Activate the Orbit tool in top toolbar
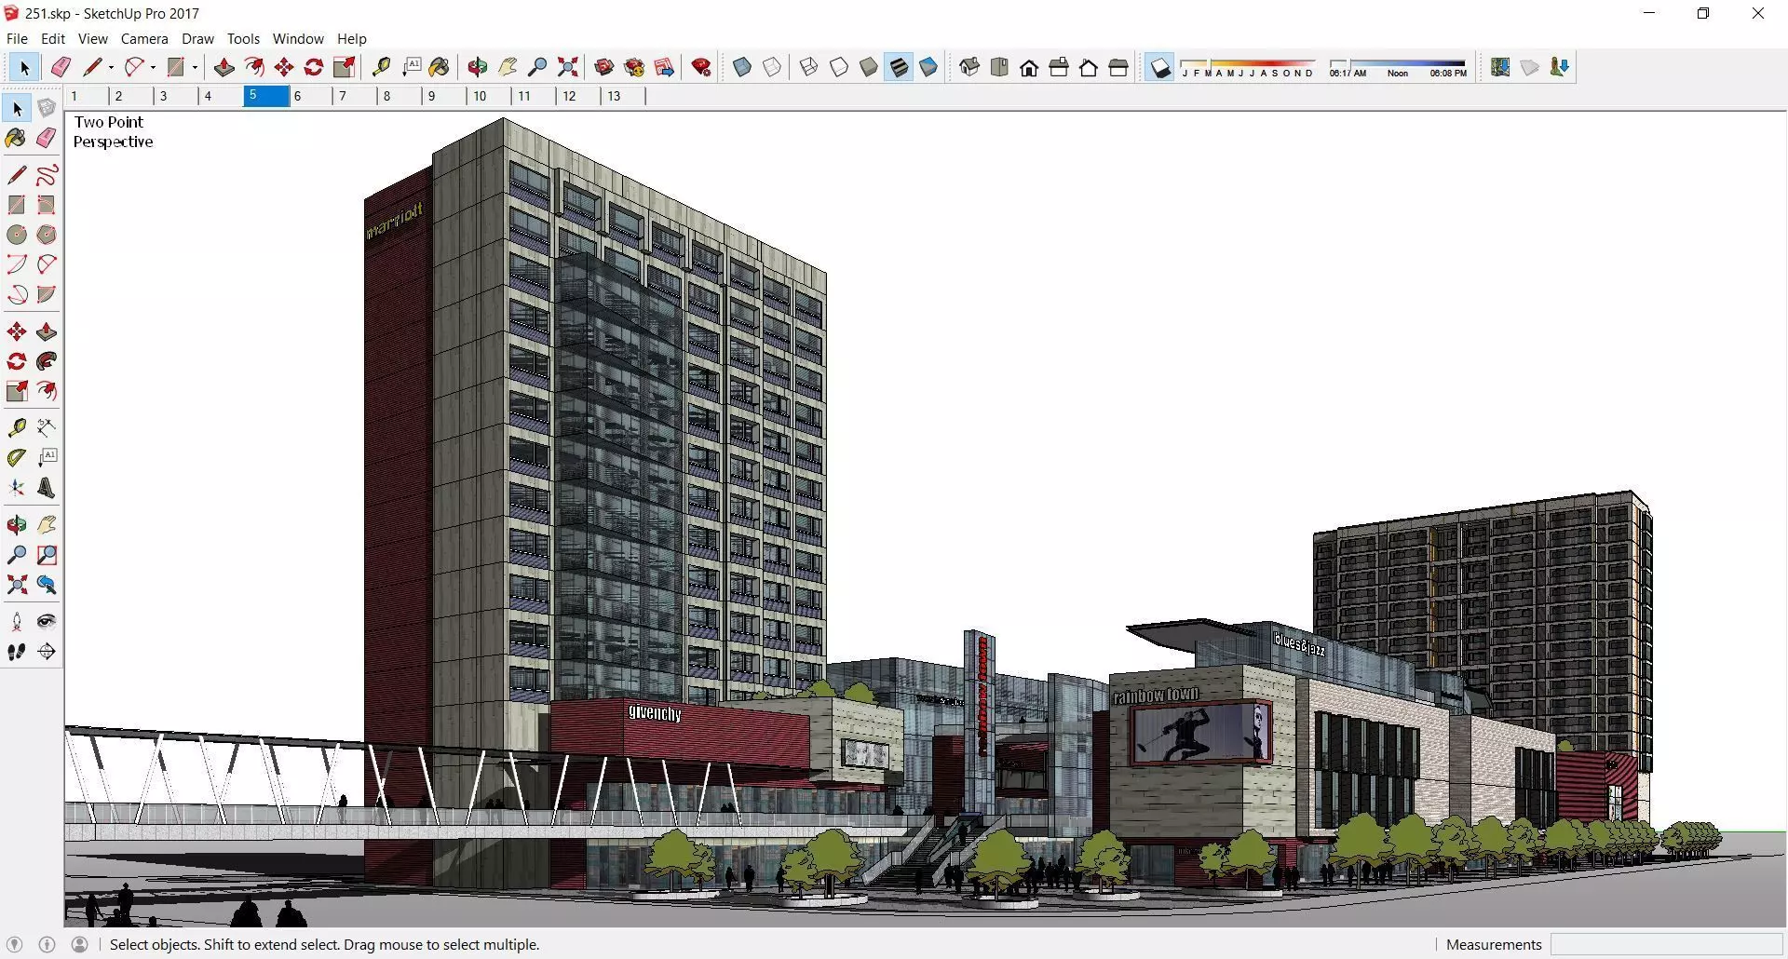This screenshot has width=1788, height=959. tap(478, 67)
